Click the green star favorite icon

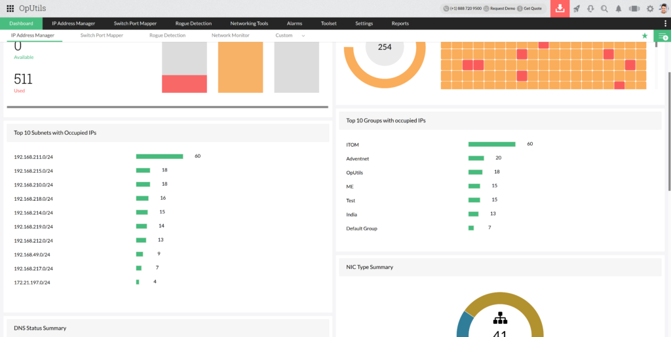tap(645, 35)
